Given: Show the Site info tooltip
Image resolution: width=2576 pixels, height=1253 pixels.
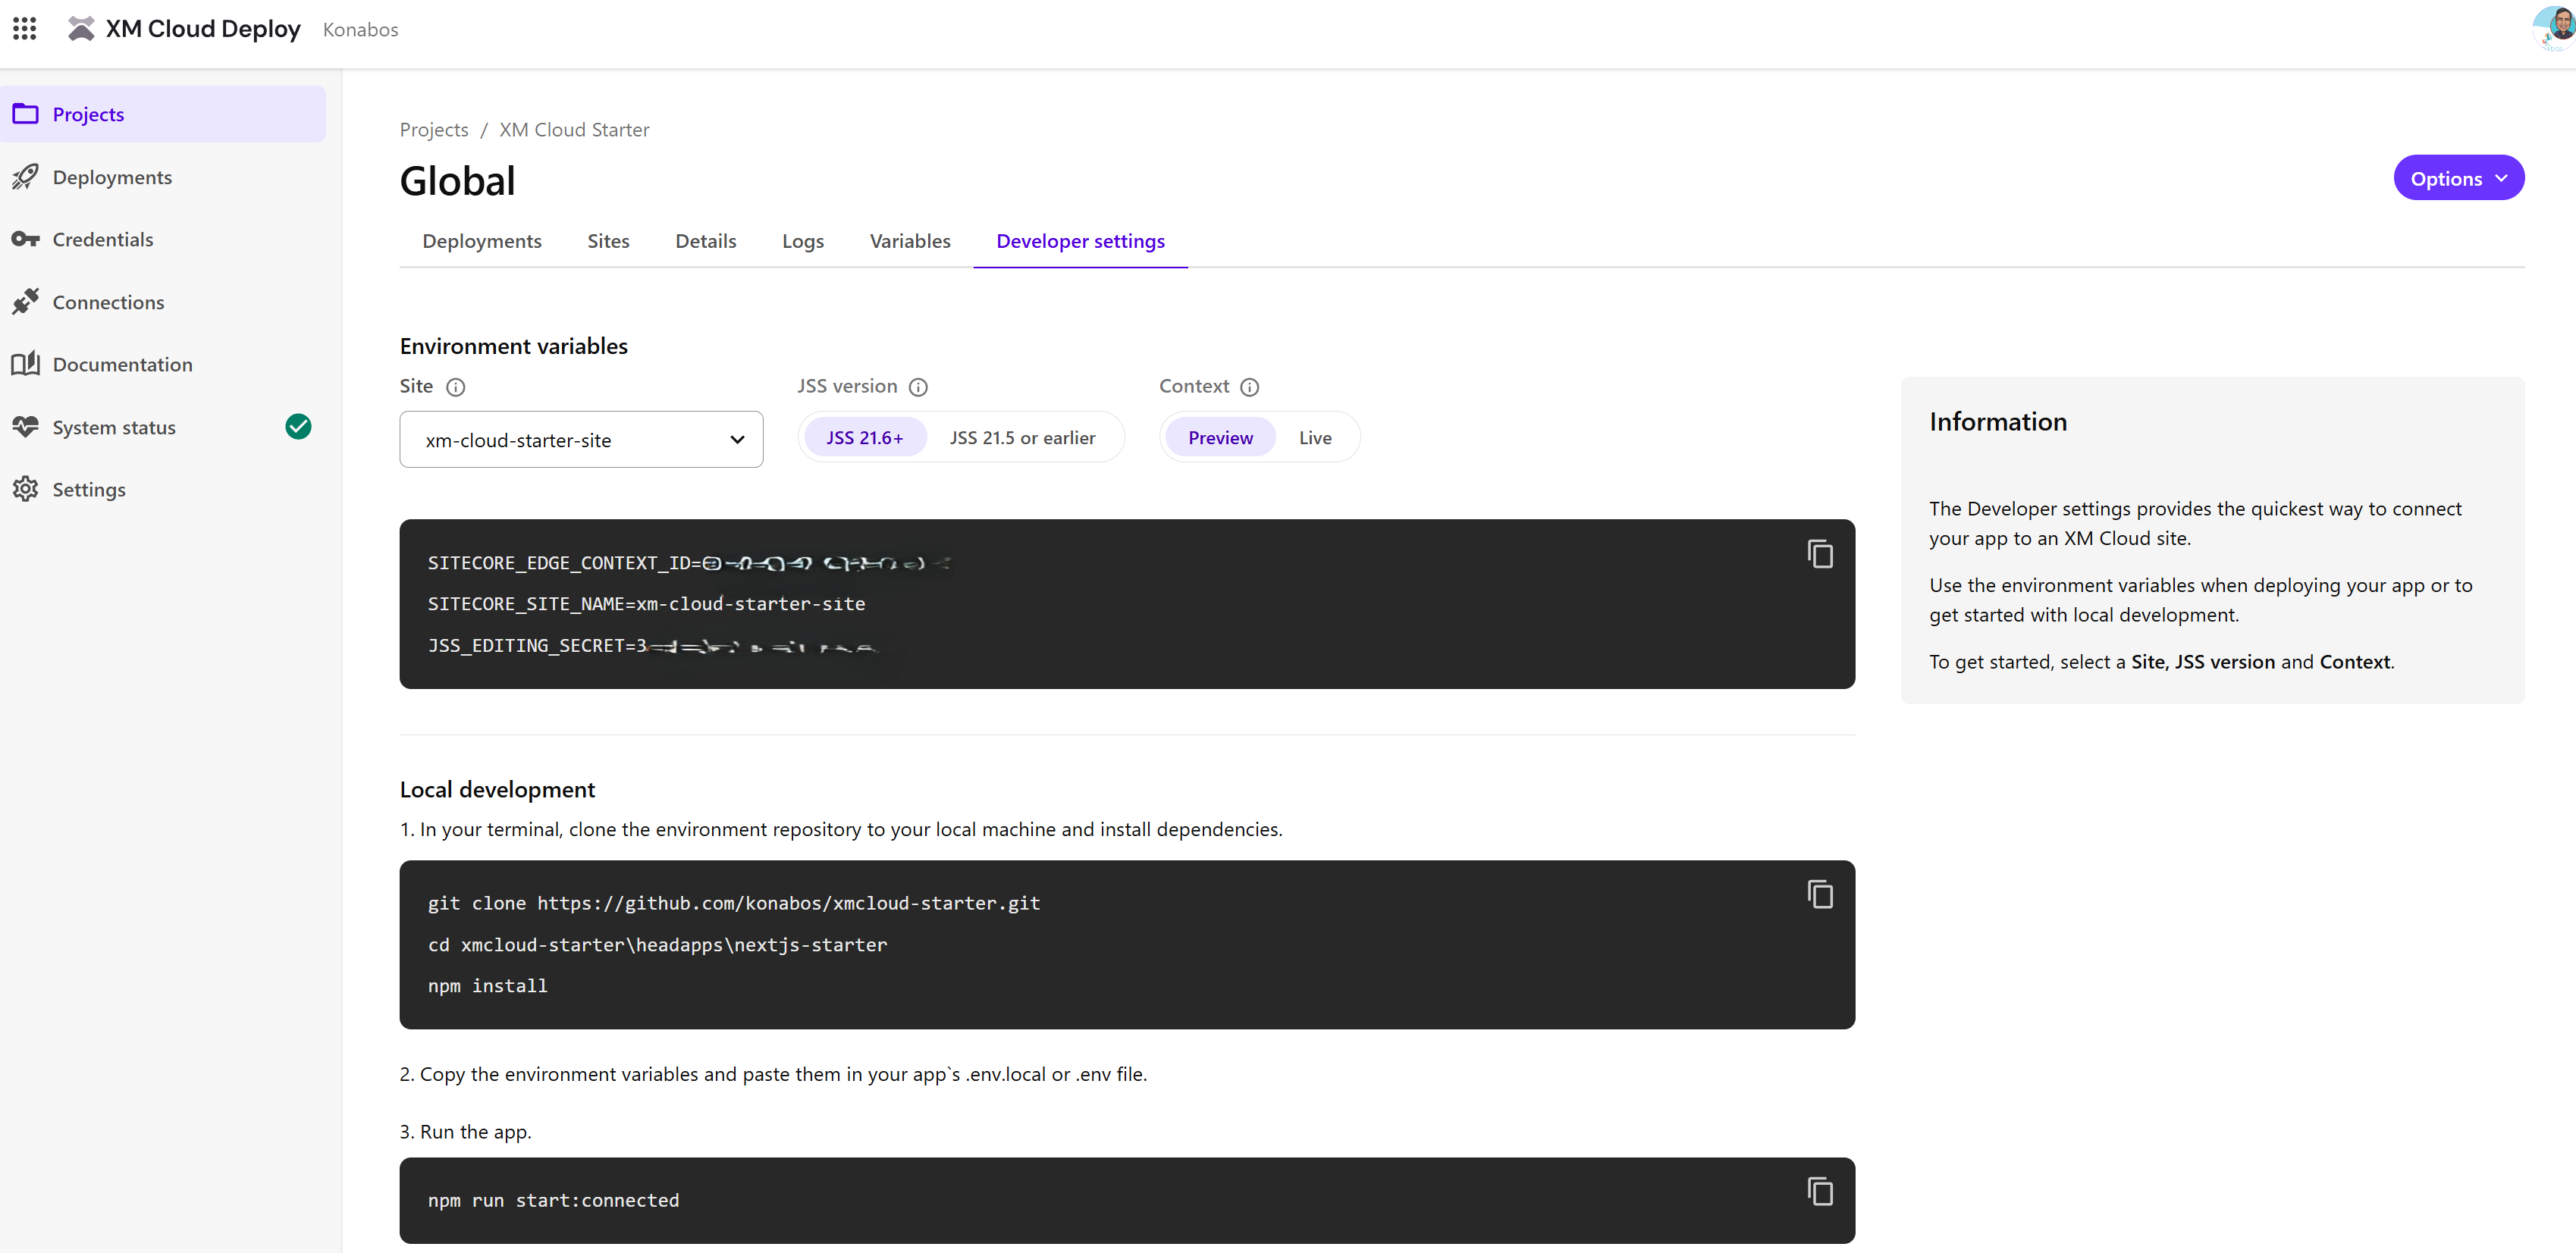Looking at the screenshot, I should 456,387.
